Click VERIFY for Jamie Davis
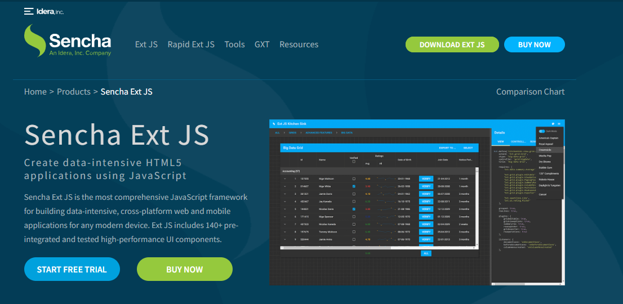623x304 pixels. click(x=426, y=194)
